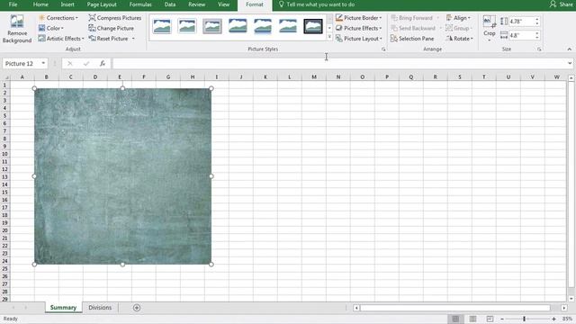Click the zoom in plus button
This screenshot has height=324, width=576.
[554, 319]
